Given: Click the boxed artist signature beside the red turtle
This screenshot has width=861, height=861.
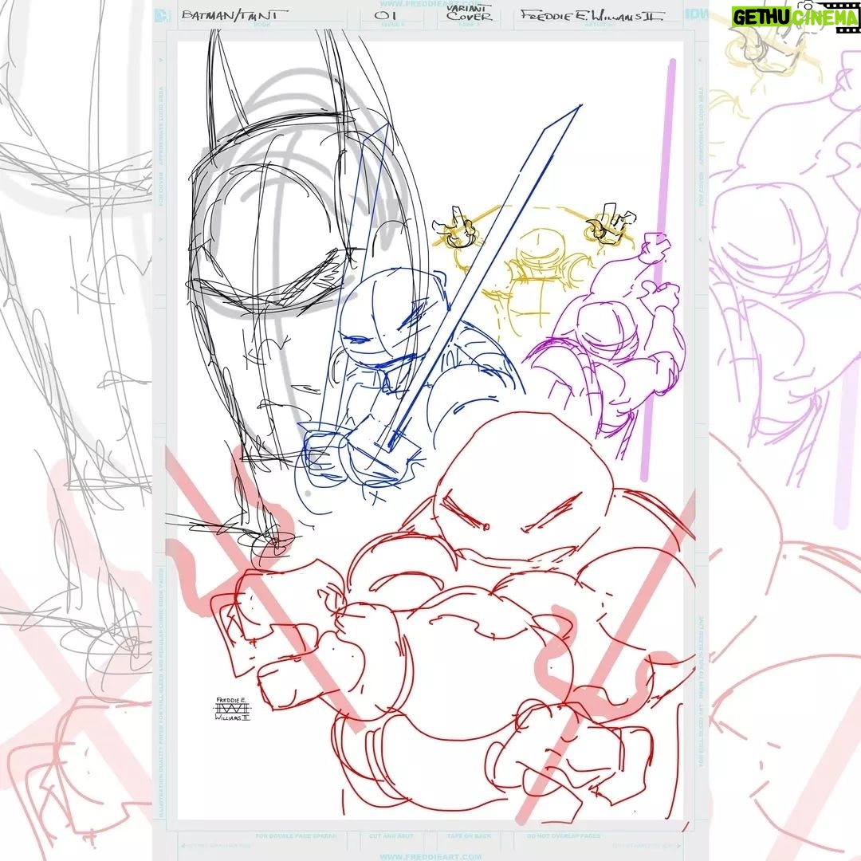Looking at the screenshot, I should (233, 709).
